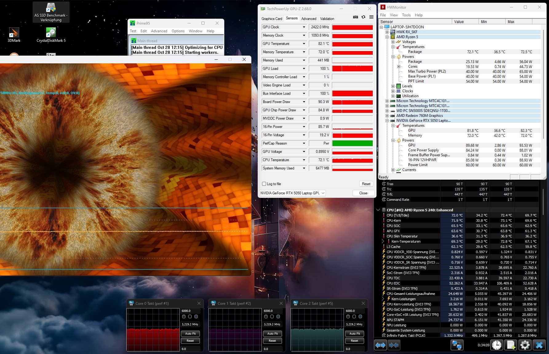Click the HWiNFO blue X close icon
Viewport: 549px width, 354px height.
(539, 345)
